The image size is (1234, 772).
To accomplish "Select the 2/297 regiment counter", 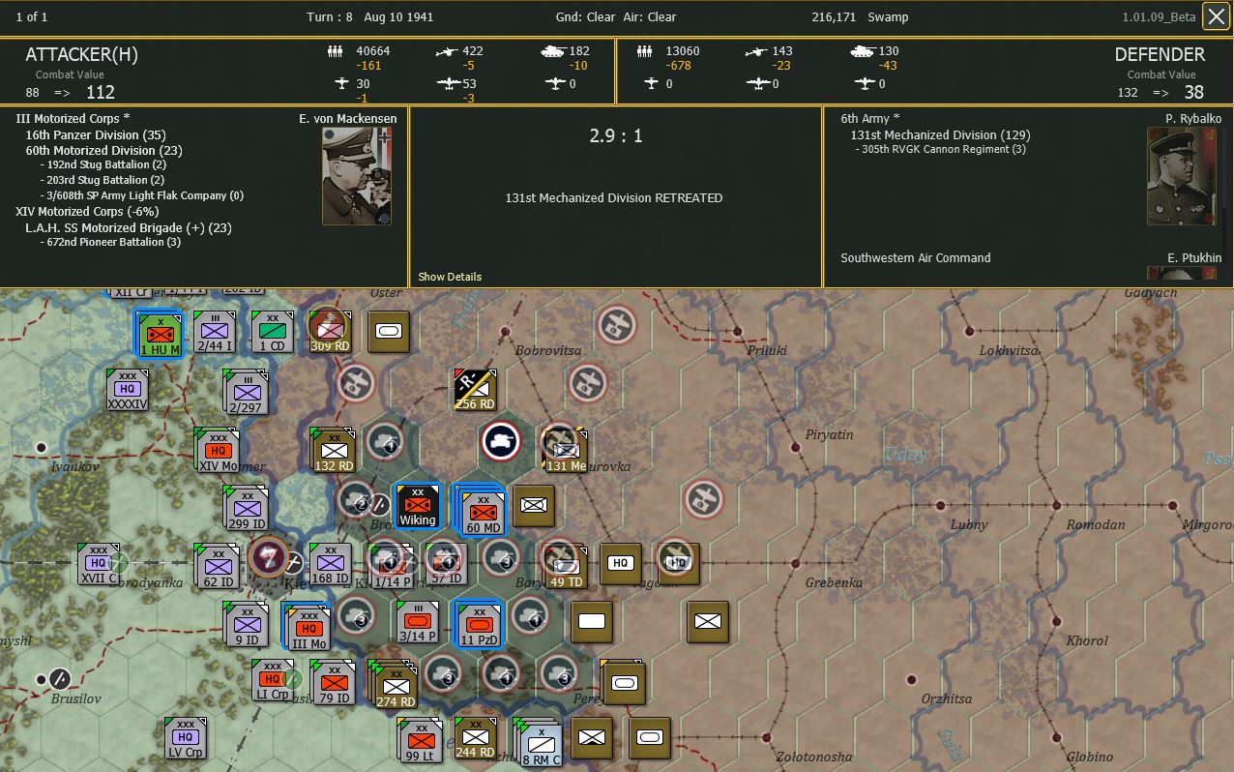I will point(246,393).
